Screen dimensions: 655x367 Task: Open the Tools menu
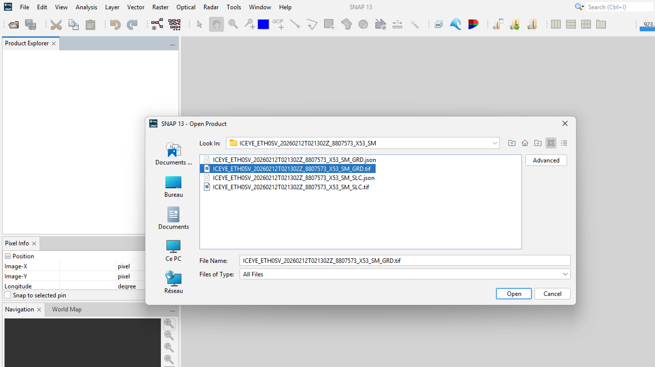click(234, 7)
